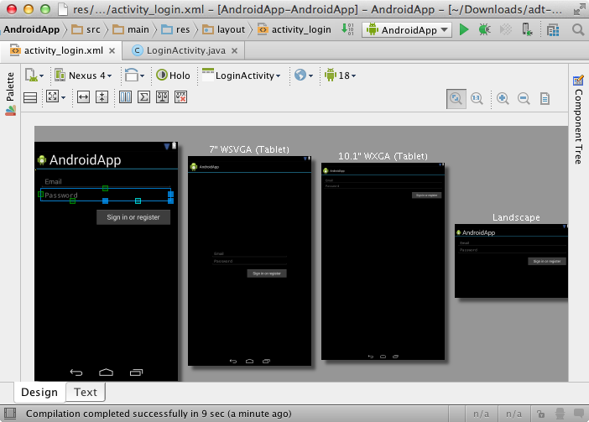Click the Zoom Out magnifier icon
This screenshot has height=422, width=589.
pos(524,98)
